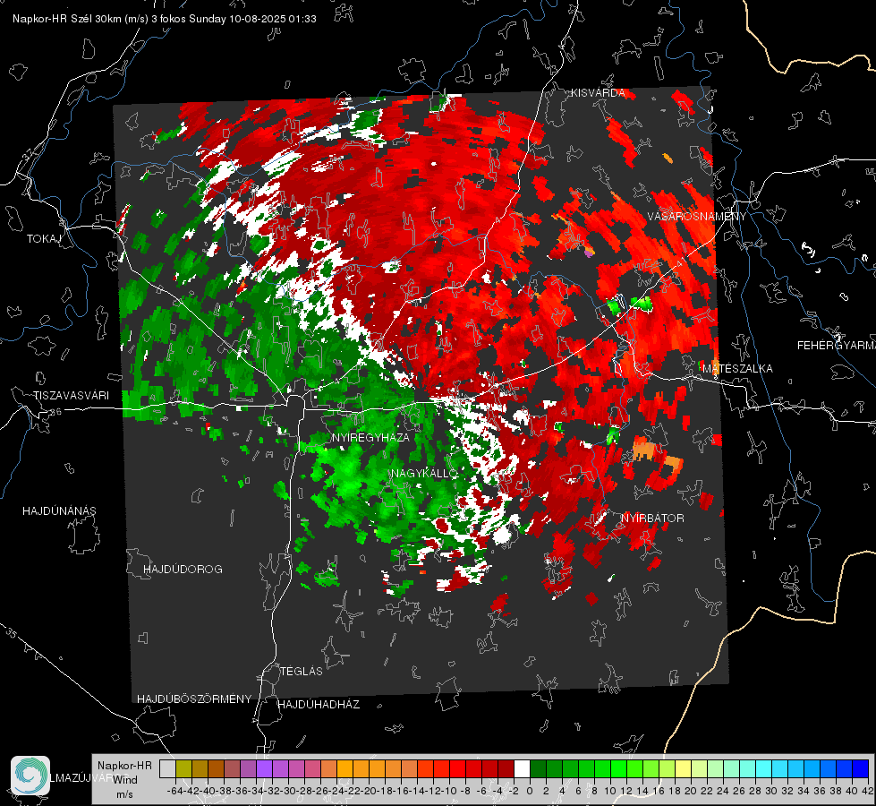Select the HAJDÚBÖSZÖRMÉNY town label
This screenshot has height=806, width=876.
point(194,699)
